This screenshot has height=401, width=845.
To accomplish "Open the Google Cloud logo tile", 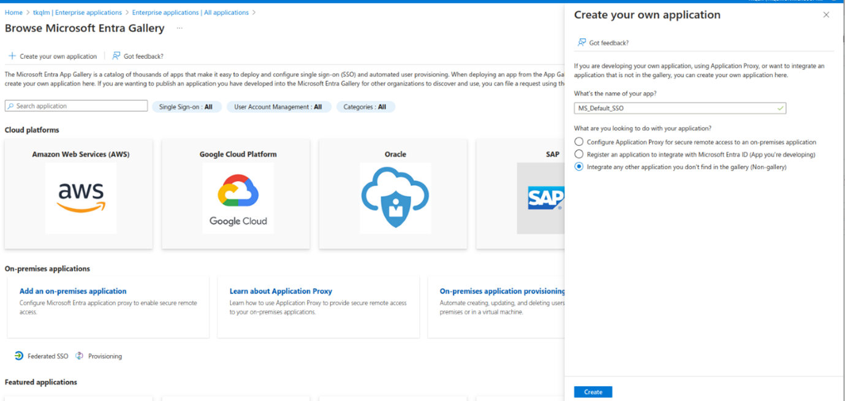I will coord(238,198).
